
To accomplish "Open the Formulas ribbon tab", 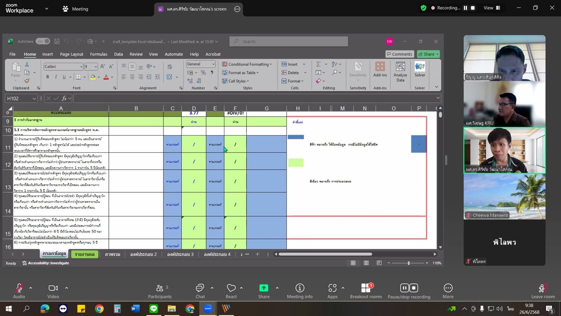I will point(99,54).
